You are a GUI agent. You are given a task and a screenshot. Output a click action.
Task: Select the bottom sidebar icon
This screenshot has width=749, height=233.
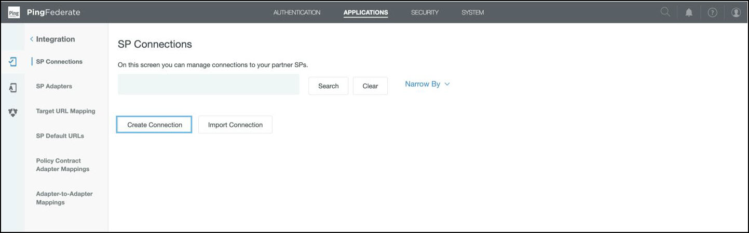coord(13,112)
